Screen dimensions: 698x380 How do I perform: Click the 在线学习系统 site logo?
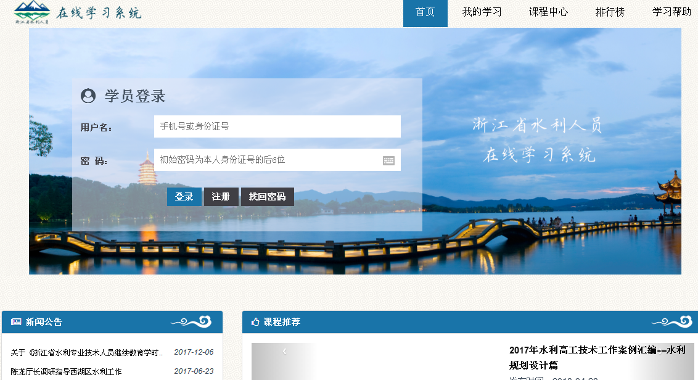[x=77, y=13]
